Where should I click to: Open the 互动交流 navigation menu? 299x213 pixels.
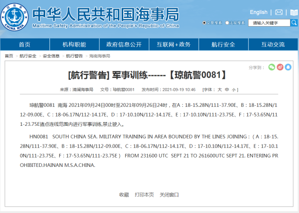pos(273,44)
